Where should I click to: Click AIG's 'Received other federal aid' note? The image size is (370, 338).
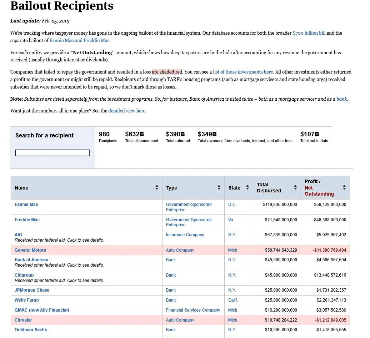pos(59,240)
